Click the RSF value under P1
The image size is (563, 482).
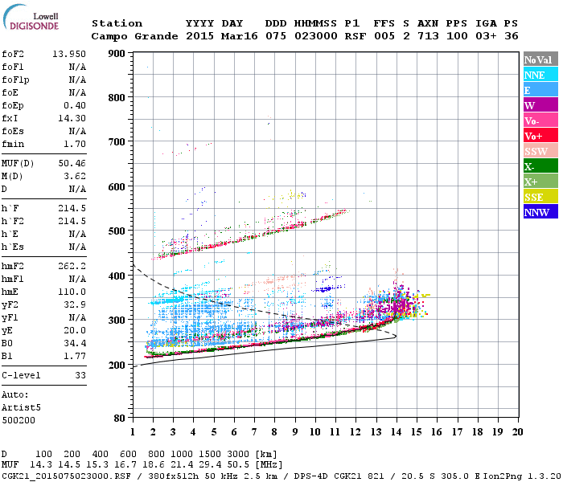point(355,36)
